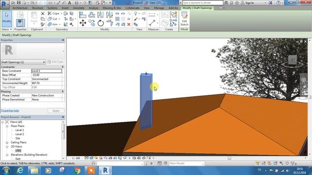Click the Copy tool icon in Modify panel
Image resolution: width=312 pixels, height=175 pixels.
pyautogui.click(x=92, y=23)
